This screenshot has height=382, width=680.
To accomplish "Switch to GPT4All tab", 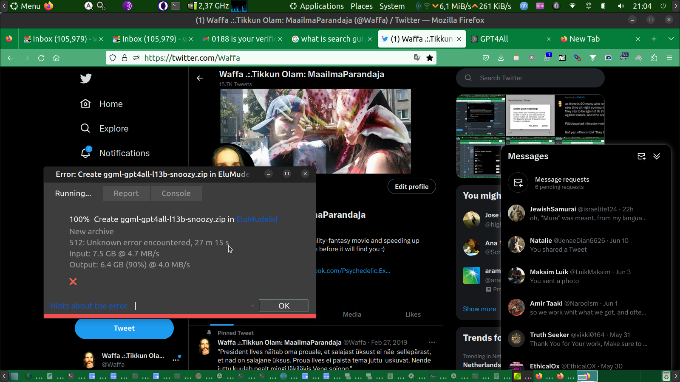I will pos(510,39).
